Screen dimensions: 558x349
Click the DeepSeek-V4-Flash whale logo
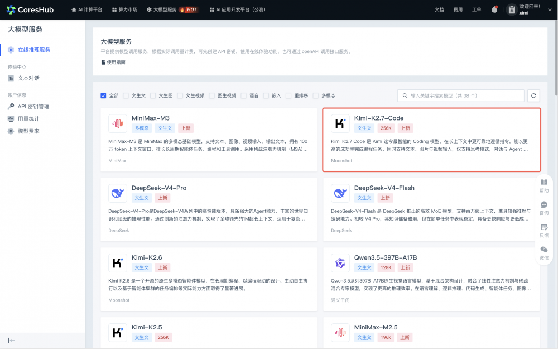[340, 193]
